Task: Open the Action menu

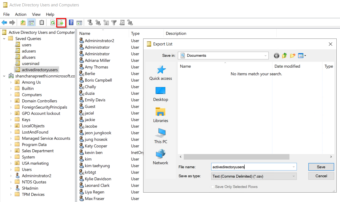Action: tap(21, 14)
